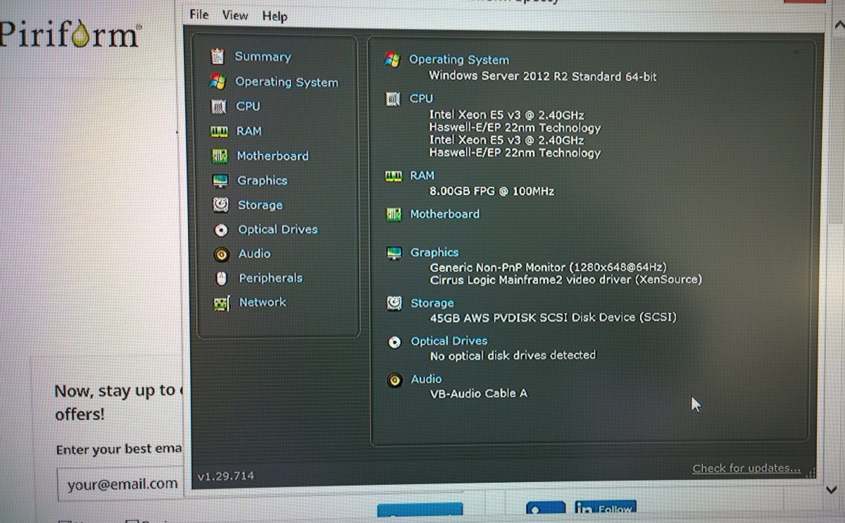Click the RAM icon in the summary panel

point(394,176)
